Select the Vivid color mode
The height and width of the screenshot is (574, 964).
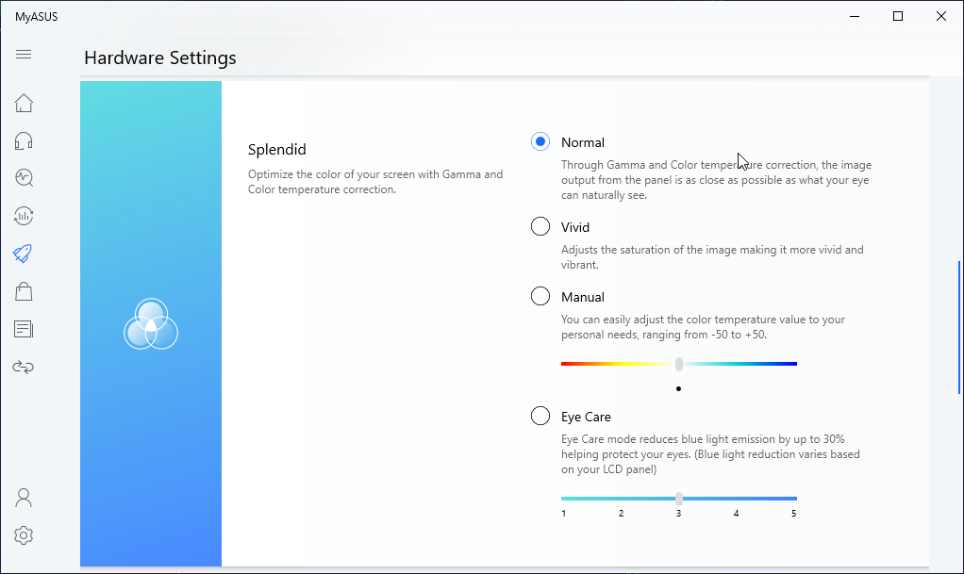pyautogui.click(x=540, y=227)
